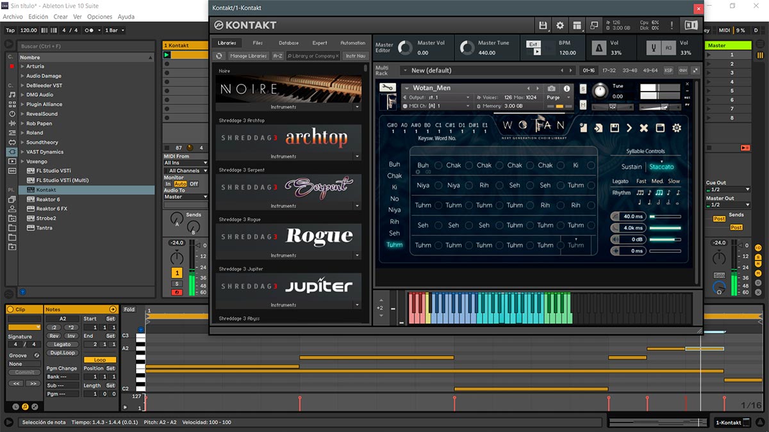The height and width of the screenshot is (432, 769).
Task: Click the Legato button in Notes panel
Action: tap(62, 344)
